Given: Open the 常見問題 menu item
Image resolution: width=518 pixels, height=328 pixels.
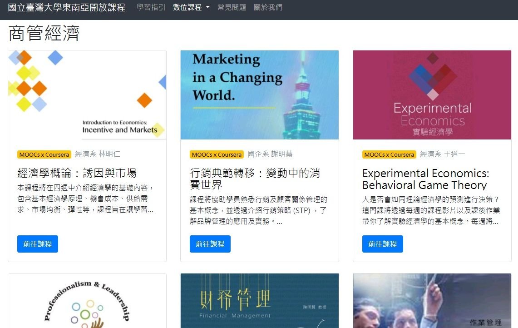Looking at the screenshot, I should (x=232, y=7).
